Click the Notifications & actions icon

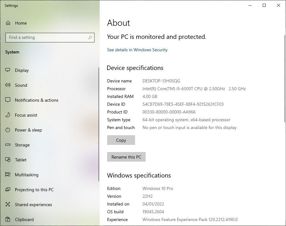[x=8, y=100]
